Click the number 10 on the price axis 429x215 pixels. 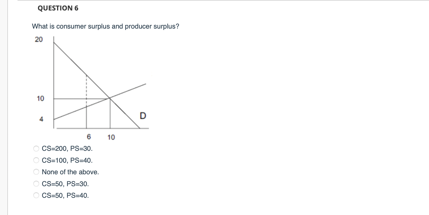[41, 99]
